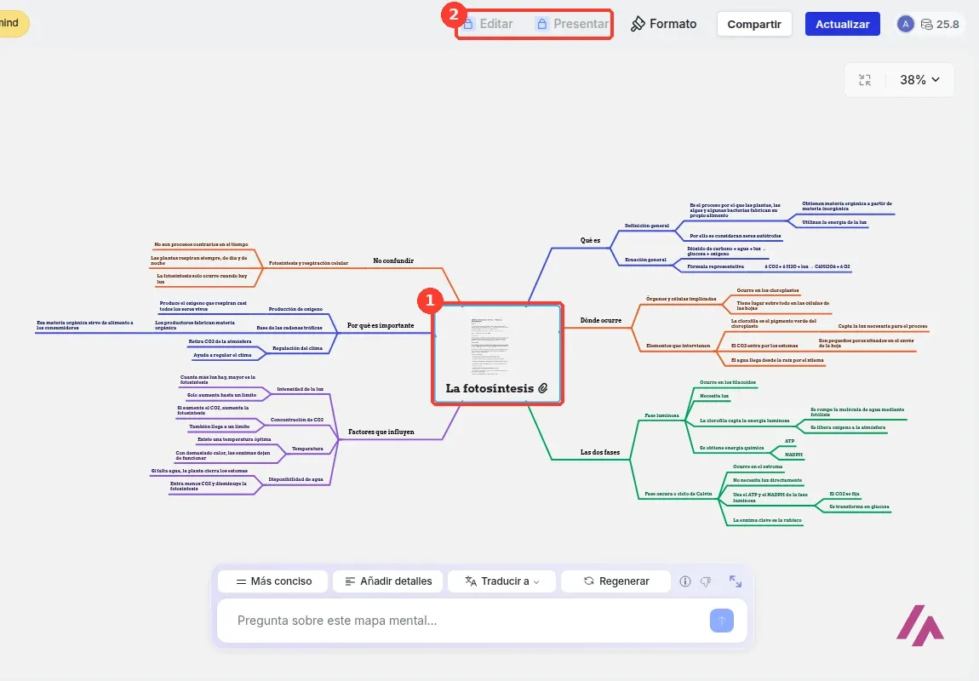Select the 'Fórmula representativa' node
979x681 pixels.
coord(715,266)
